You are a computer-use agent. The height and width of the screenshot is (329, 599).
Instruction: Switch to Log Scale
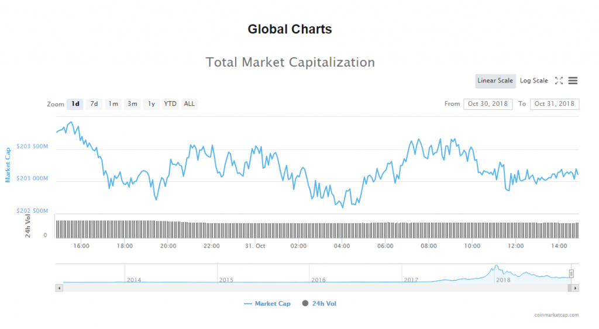click(533, 81)
